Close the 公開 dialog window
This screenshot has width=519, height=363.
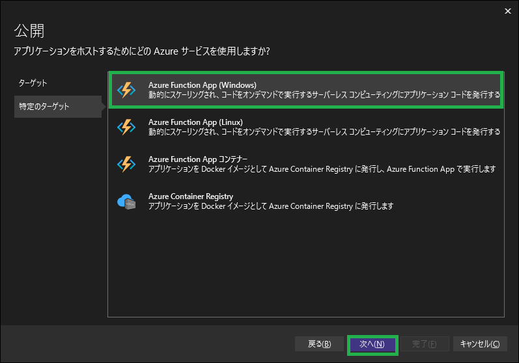[507, 11]
